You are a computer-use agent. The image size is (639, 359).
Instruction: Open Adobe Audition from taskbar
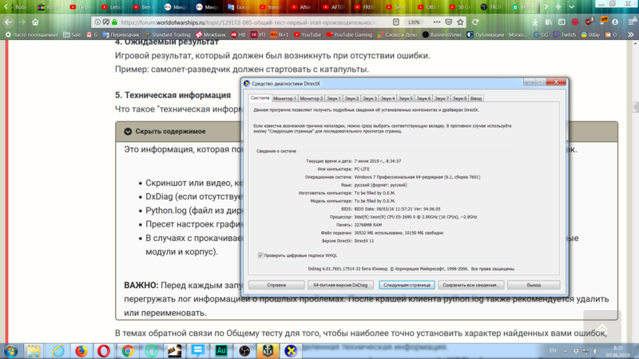221,350
